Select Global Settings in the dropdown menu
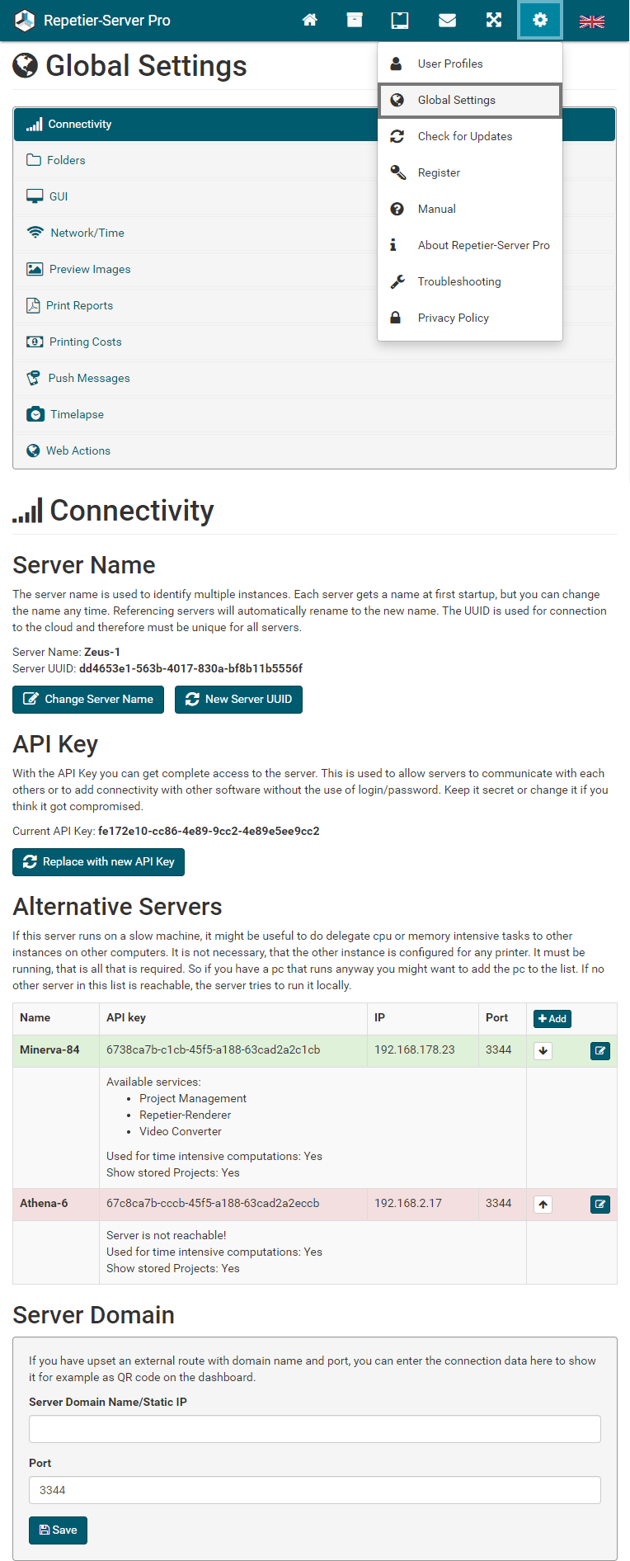 pos(470,100)
